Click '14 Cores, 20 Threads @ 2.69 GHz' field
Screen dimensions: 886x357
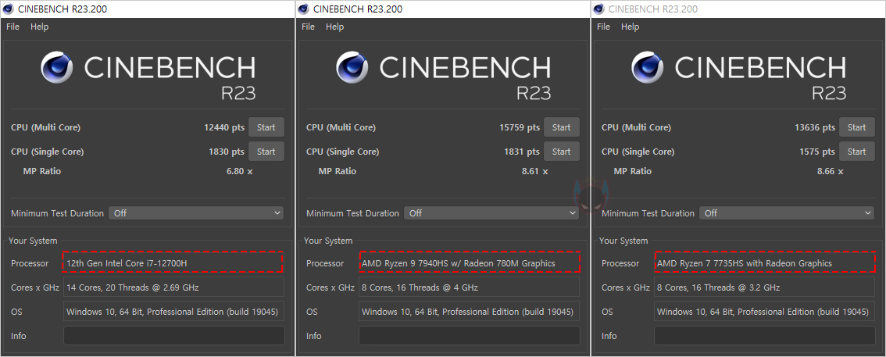(174, 287)
